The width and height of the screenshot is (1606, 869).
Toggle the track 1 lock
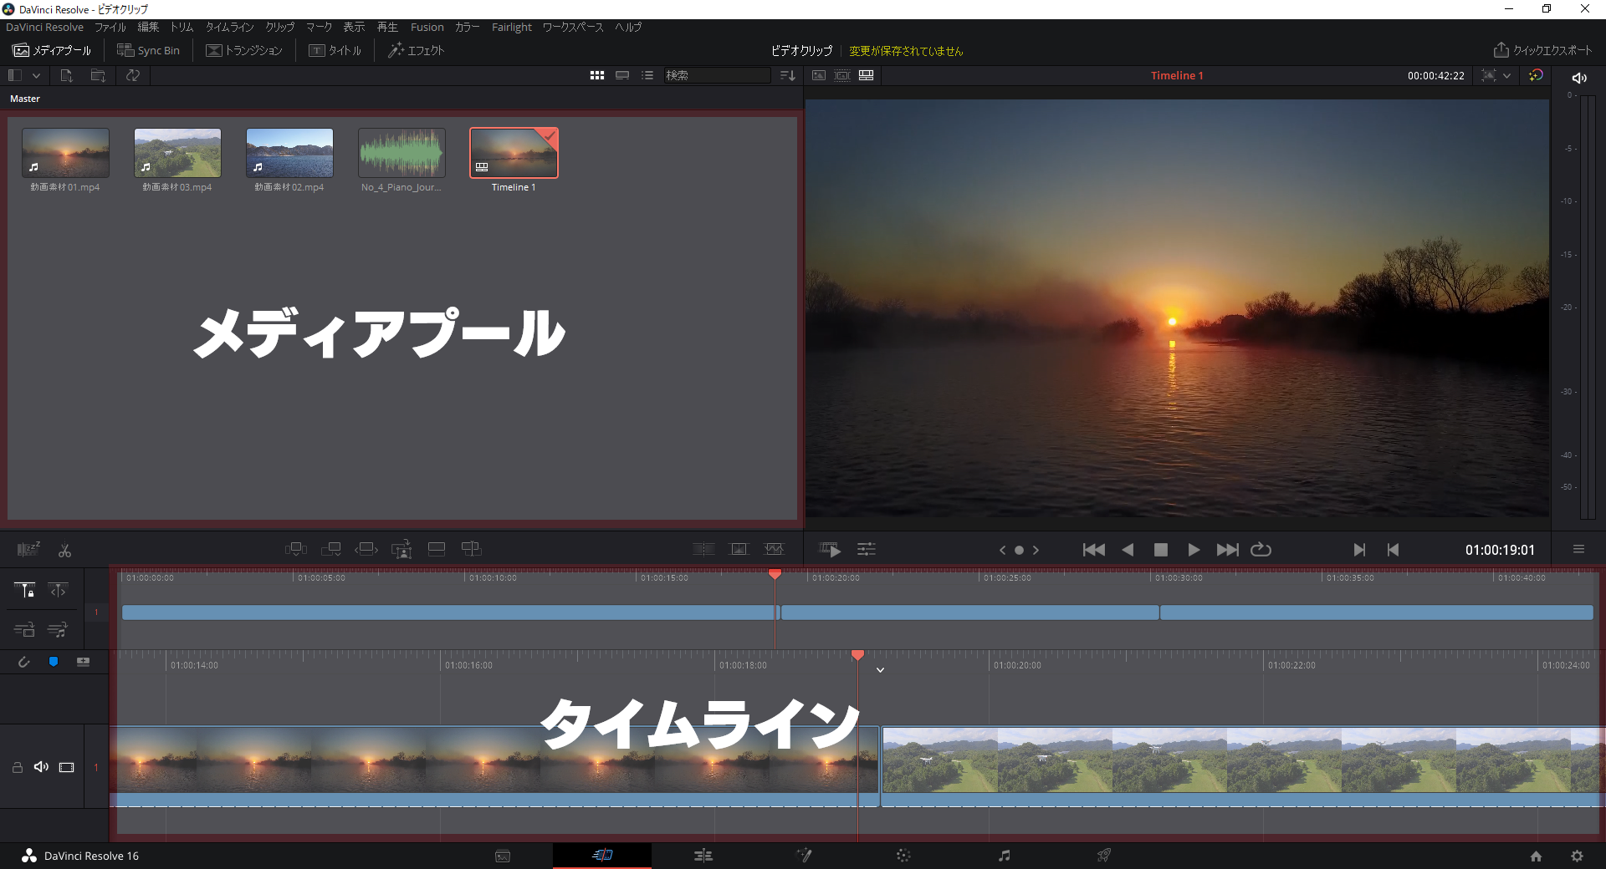click(17, 767)
